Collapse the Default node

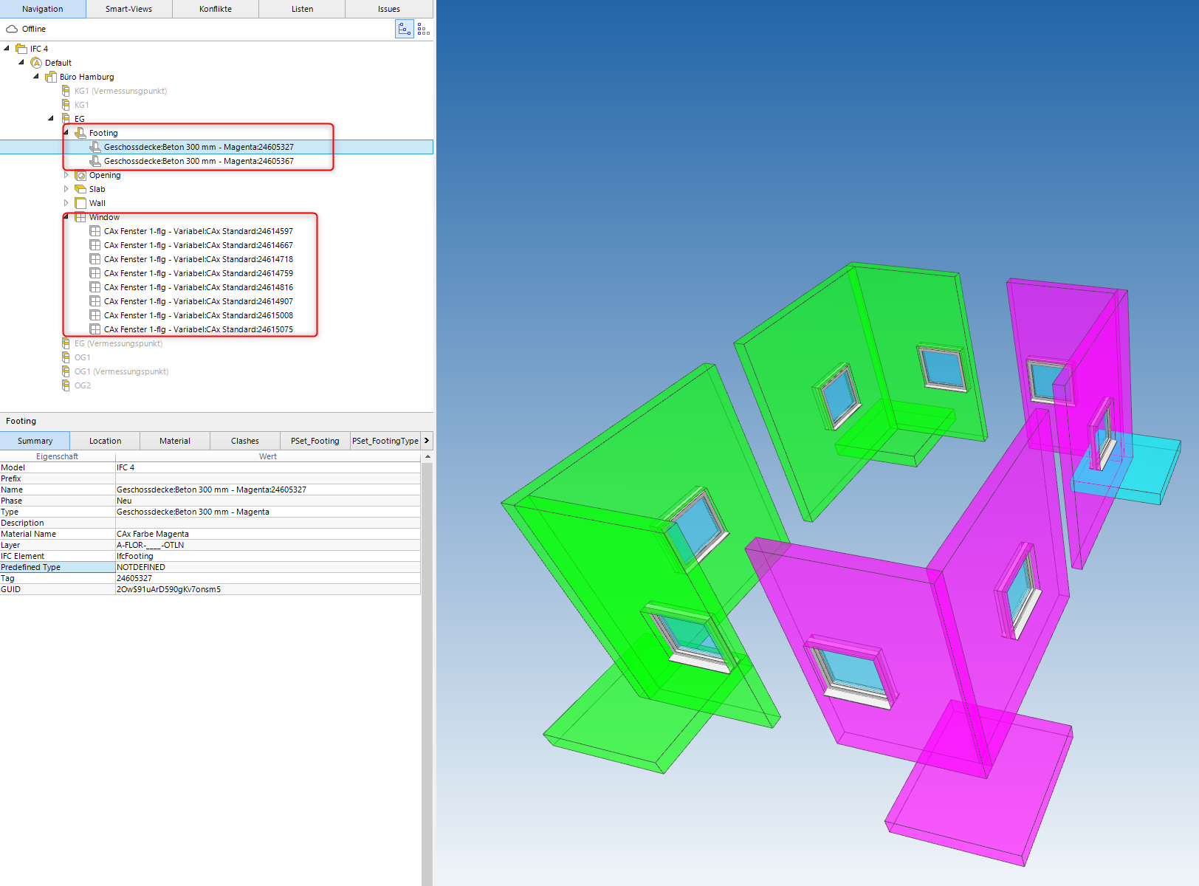(21, 63)
